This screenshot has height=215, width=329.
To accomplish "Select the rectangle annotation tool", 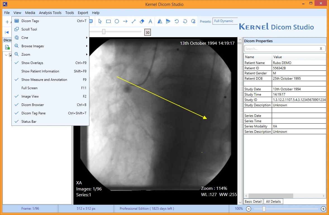I will tap(108, 21).
